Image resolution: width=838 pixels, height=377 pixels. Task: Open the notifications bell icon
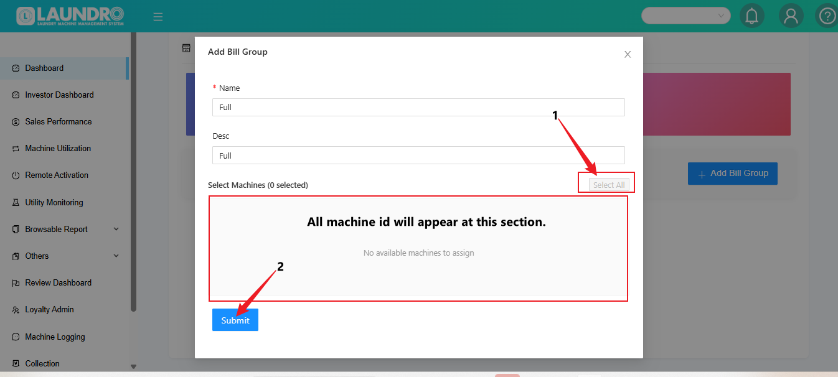coord(751,16)
